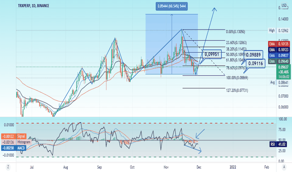292x172 pixels.
Task: Click the Nov label on time axis
Action: coord(166,167)
